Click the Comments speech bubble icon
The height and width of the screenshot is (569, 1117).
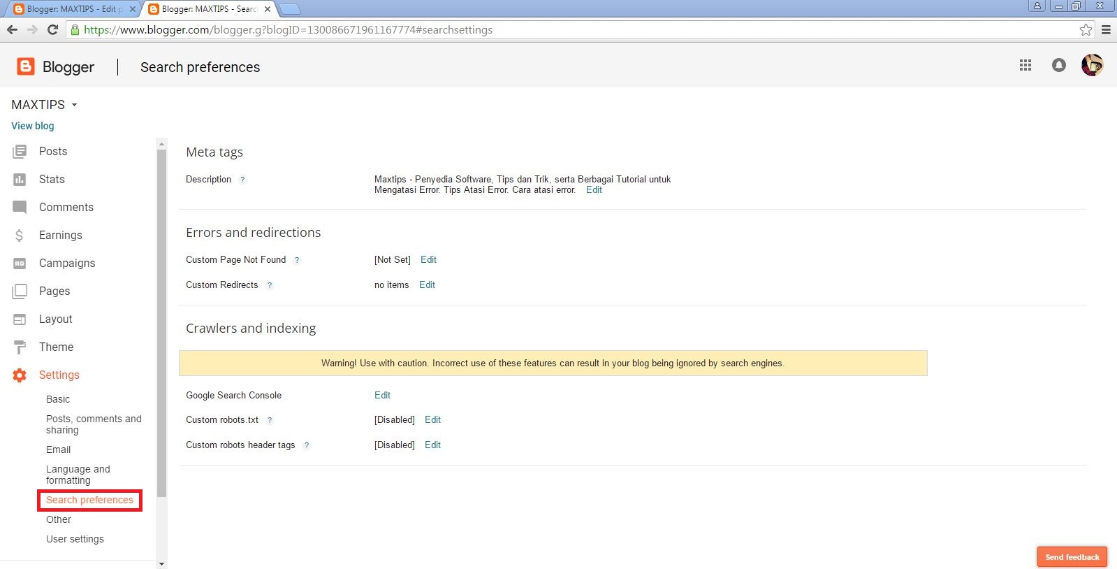[x=20, y=208]
